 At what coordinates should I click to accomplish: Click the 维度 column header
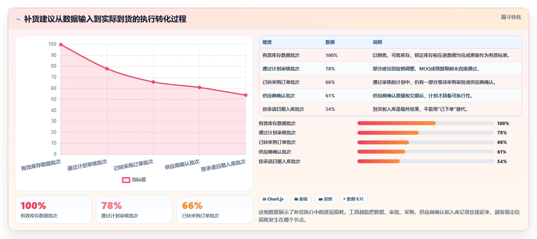point(267,42)
